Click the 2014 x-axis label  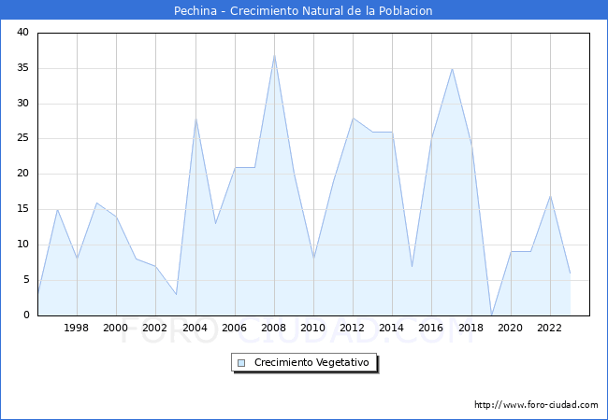[391, 328]
